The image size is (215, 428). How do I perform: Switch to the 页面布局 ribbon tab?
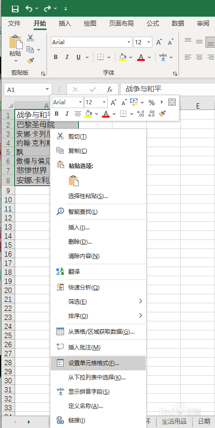(122, 23)
